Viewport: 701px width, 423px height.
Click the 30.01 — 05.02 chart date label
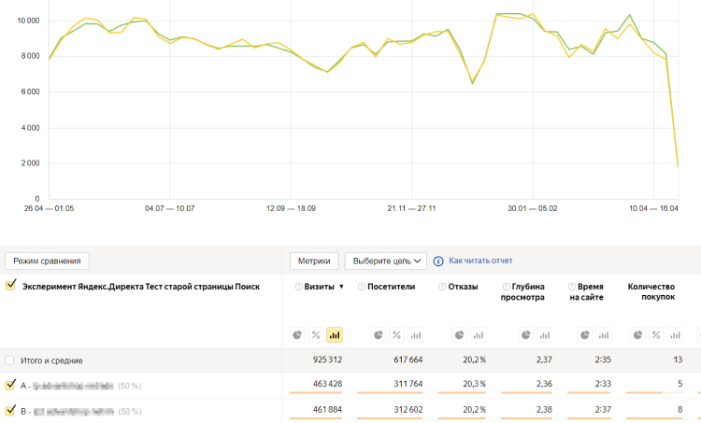[533, 208]
